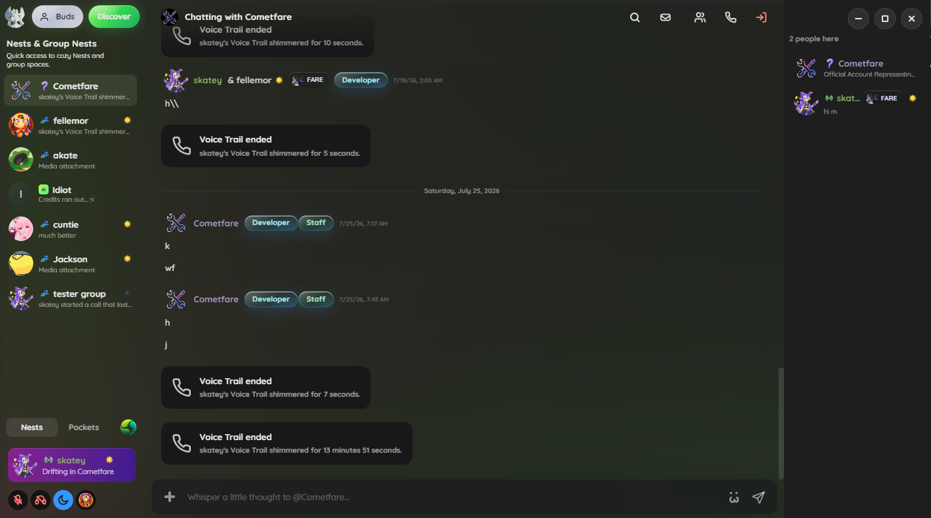This screenshot has width=931, height=518.
Task: Click skatey username in 7/19/26 message
Action: pos(208,80)
